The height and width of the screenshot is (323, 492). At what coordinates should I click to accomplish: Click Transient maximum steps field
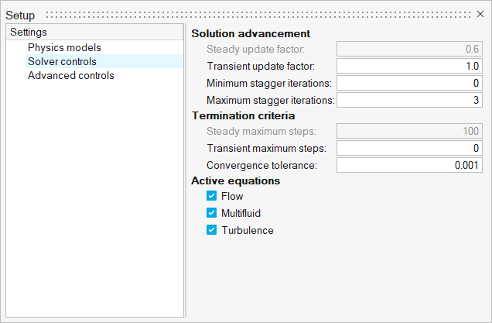pos(410,148)
